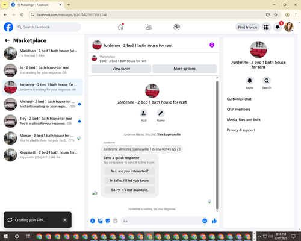This screenshot has width=301, height=241.
Task: Open the apps menu grid icon
Action: (266, 27)
